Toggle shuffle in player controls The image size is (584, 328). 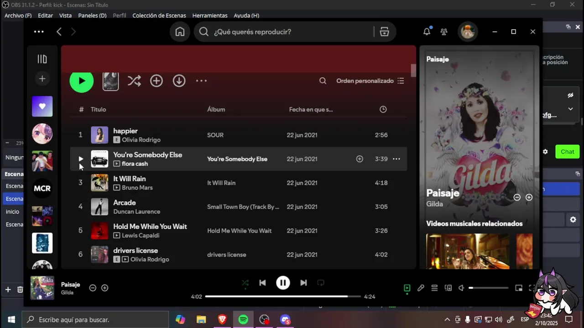pos(245,283)
